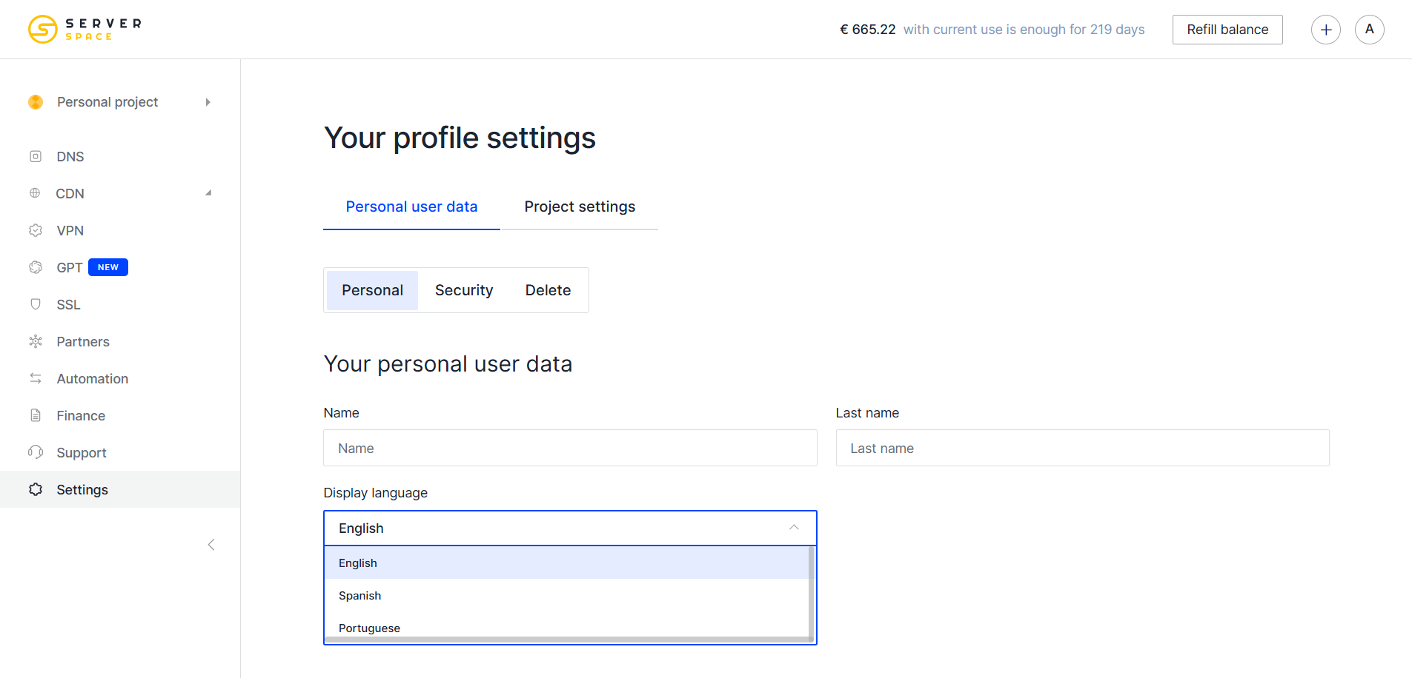
Task: Click the SSL label in sidebar
Action: (x=68, y=304)
